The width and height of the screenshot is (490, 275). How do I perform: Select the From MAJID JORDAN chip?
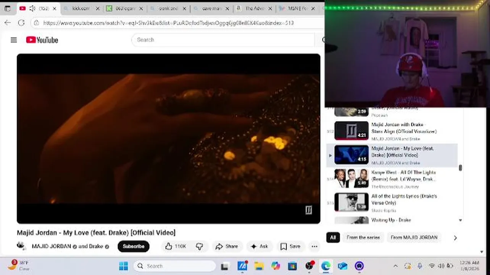point(414,238)
